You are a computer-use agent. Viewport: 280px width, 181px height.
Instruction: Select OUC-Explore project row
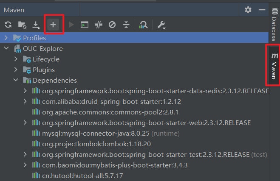(x=134, y=48)
